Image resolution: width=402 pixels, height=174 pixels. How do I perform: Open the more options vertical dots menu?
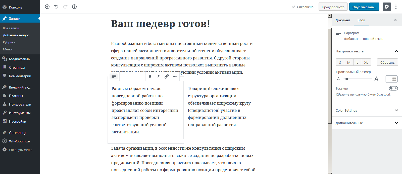(x=396, y=7)
